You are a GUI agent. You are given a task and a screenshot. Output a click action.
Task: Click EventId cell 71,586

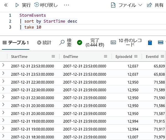(x=159, y=106)
